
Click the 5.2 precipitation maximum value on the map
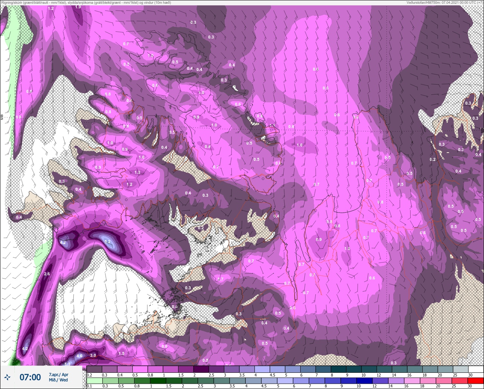coord(107,242)
